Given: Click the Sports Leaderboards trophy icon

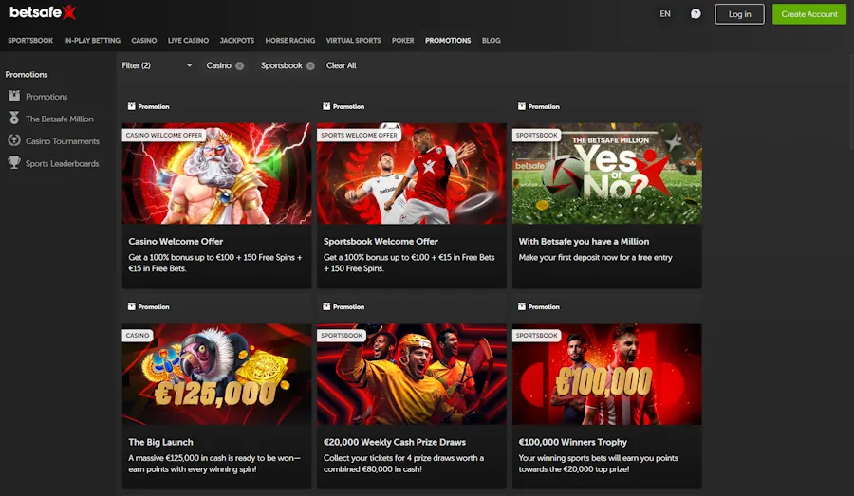Looking at the screenshot, I should [14, 162].
